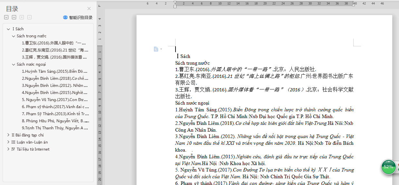Jump to 1.Huỳnh Tâm Sáng.(2015) entry
This screenshot has height=185, width=399.
[x=55, y=71]
